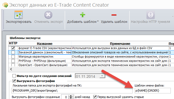The image size is (174, 99).
Task: Click note 'Обновления описаний товаров на сайте'
Action: [120, 52]
